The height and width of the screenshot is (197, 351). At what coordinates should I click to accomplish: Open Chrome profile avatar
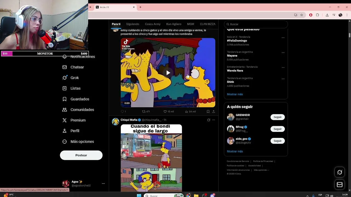click(x=340, y=15)
